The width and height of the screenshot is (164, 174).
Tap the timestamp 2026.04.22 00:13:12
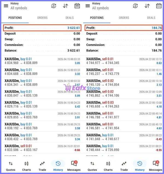pos(150,59)
